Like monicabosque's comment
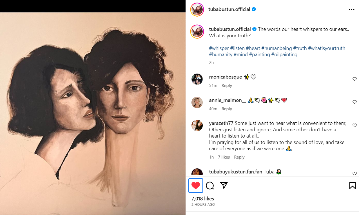The image size is (359, 215). pyautogui.click(x=354, y=79)
